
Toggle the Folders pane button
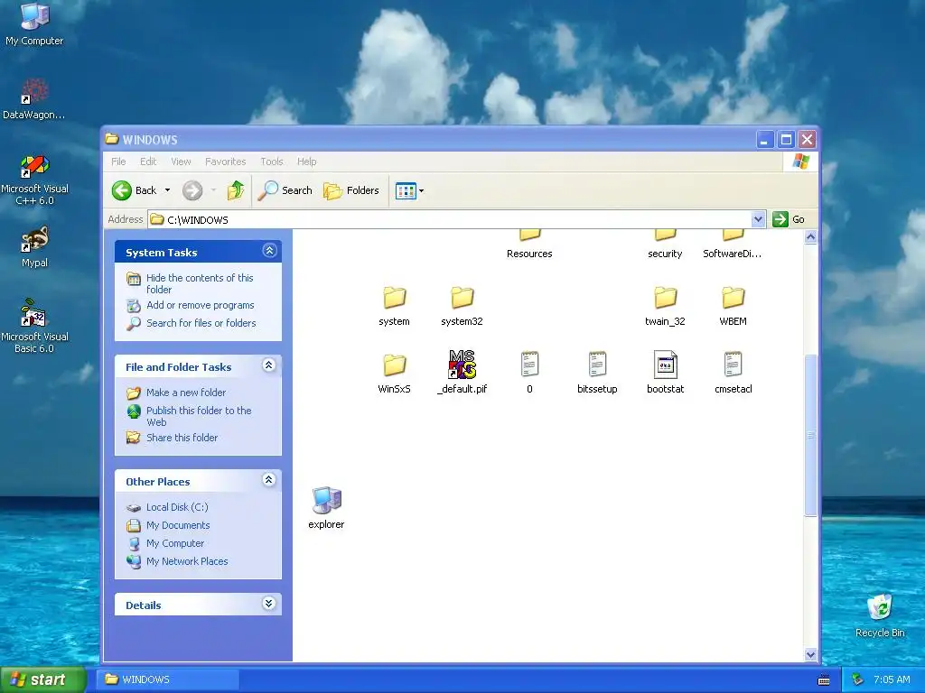click(351, 190)
